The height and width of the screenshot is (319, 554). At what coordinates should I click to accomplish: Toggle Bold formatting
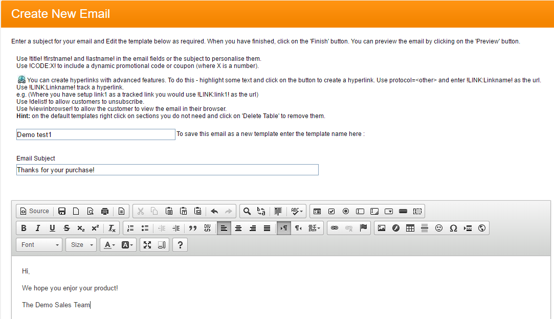coord(24,228)
